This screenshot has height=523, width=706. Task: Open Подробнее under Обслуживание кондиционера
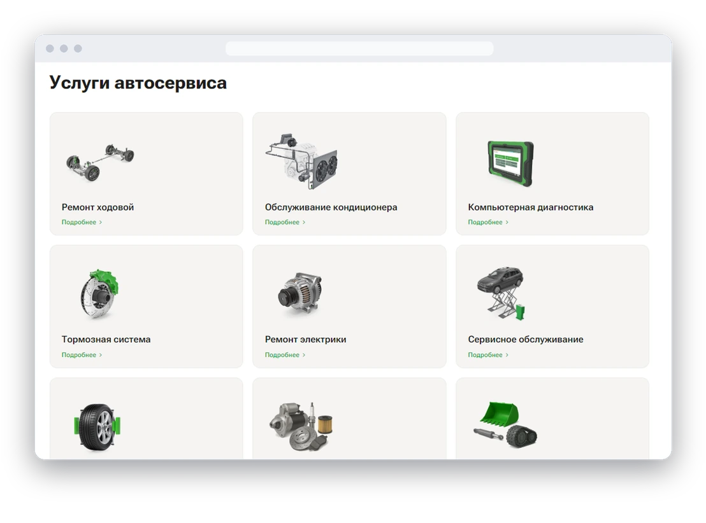pyautogui.click(x=285, y=222)
